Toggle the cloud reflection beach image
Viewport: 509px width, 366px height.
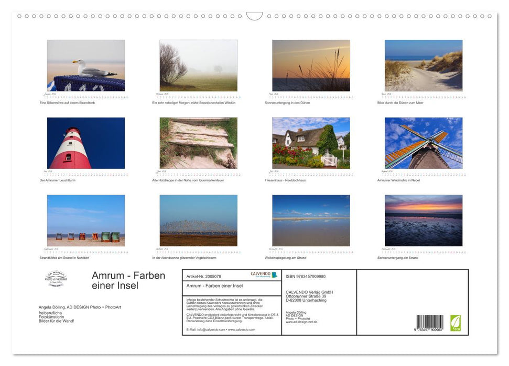point(311,221)
